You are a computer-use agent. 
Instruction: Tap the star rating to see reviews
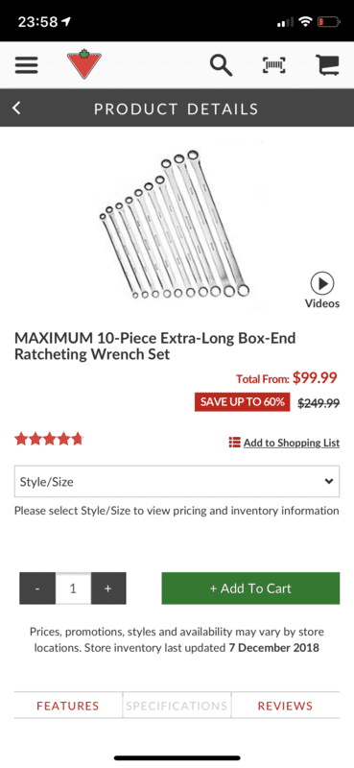pos(49,439)
